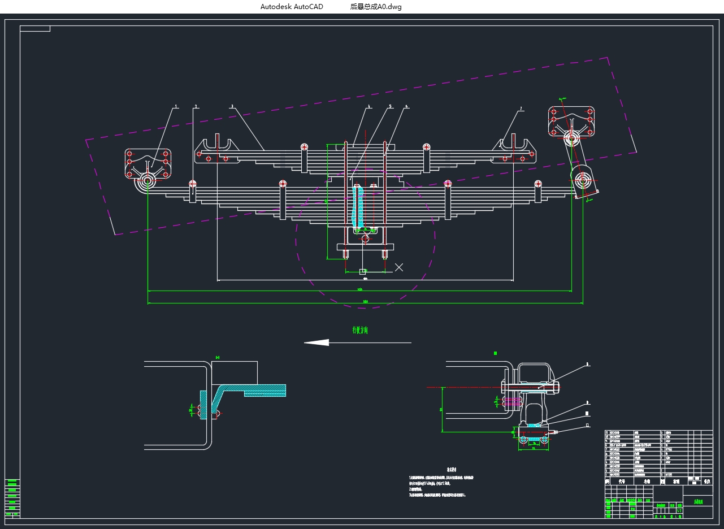Image resolution: width=724 pixels, height=529 pixels.
Task: Select the white travel direction arrowhead
Action: [317, 342]
